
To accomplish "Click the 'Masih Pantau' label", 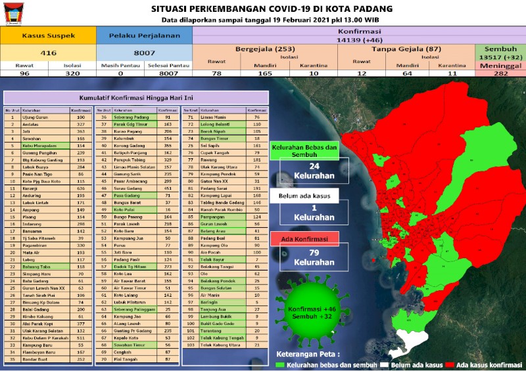I will (x=120, y=66).
